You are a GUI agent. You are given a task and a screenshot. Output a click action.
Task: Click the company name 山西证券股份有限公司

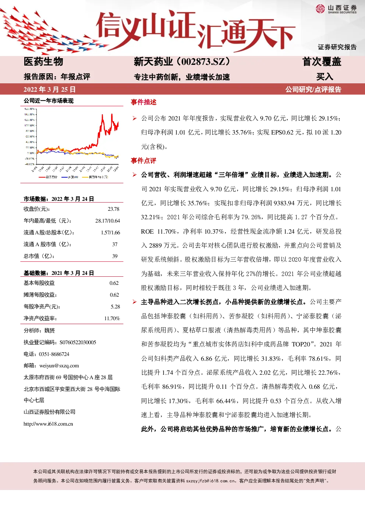[49, 412]
